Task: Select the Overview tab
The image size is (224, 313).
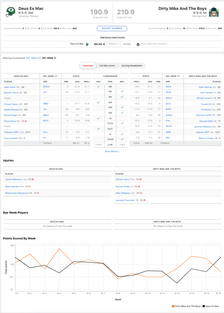Action: (x=88, y=66)
